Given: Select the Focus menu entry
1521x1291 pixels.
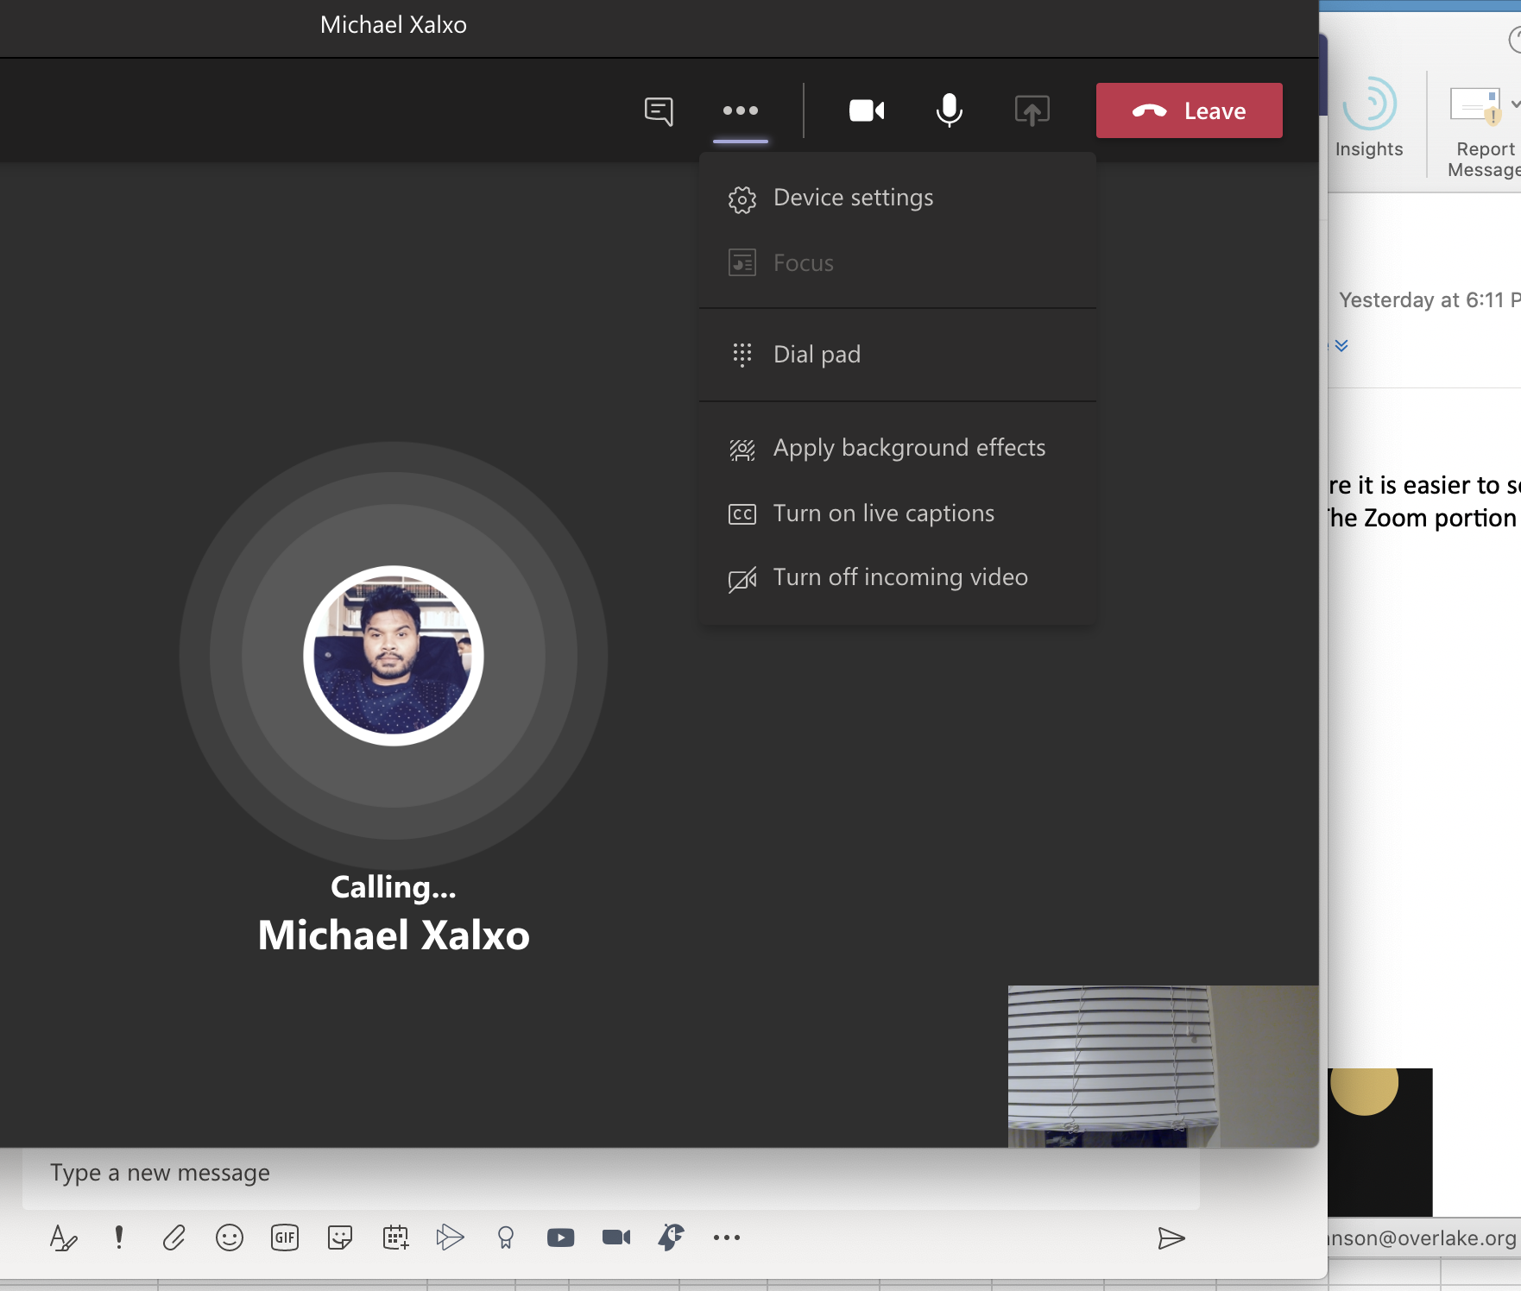Looking at the screenshot, I should pyautogui.click(x=898, y=262).
